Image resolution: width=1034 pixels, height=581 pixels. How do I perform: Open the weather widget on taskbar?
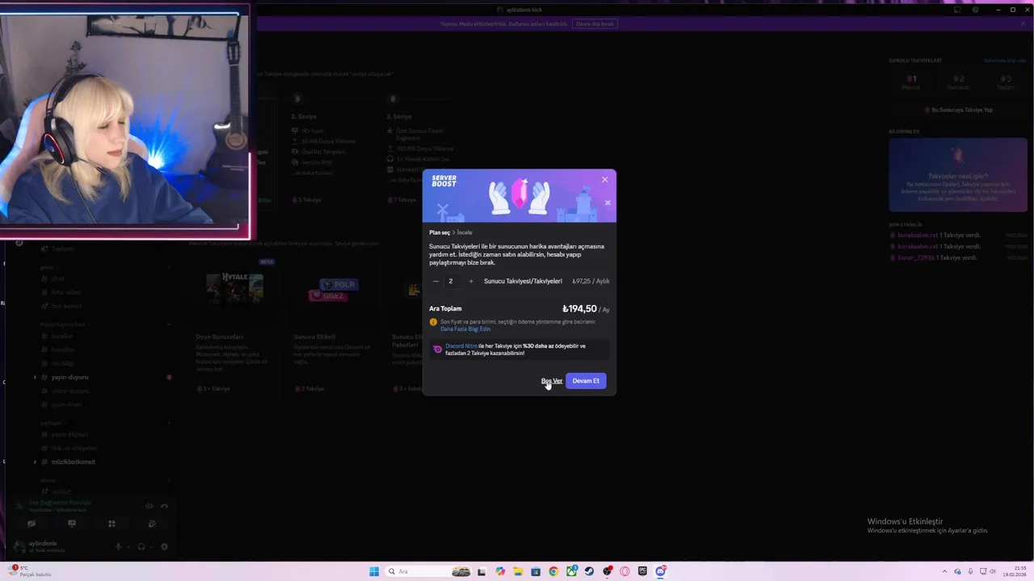click(x=28, y=571)
